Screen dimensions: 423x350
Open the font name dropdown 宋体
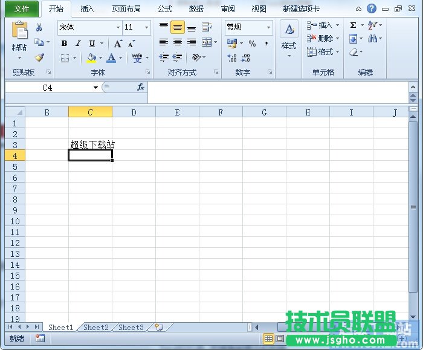pos(118,27)
